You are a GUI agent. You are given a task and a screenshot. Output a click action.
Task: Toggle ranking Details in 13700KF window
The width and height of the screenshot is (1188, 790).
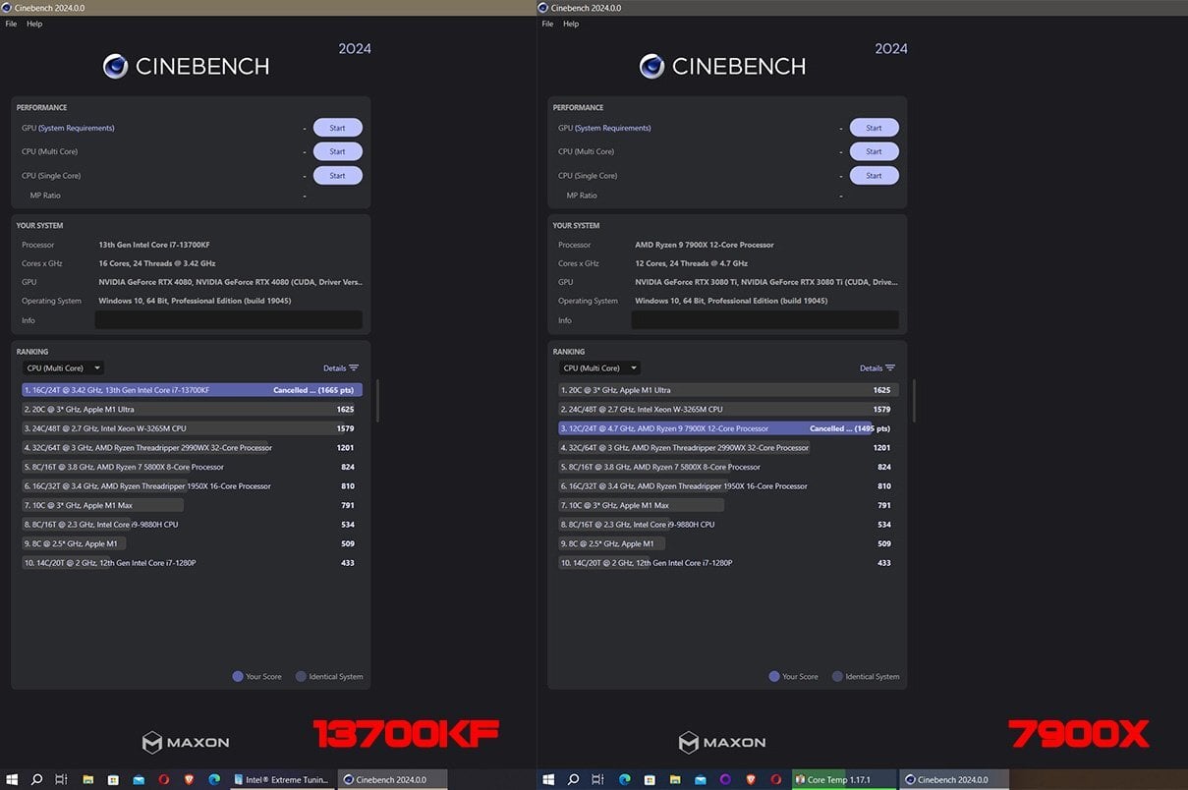click(x=340, y=368)
